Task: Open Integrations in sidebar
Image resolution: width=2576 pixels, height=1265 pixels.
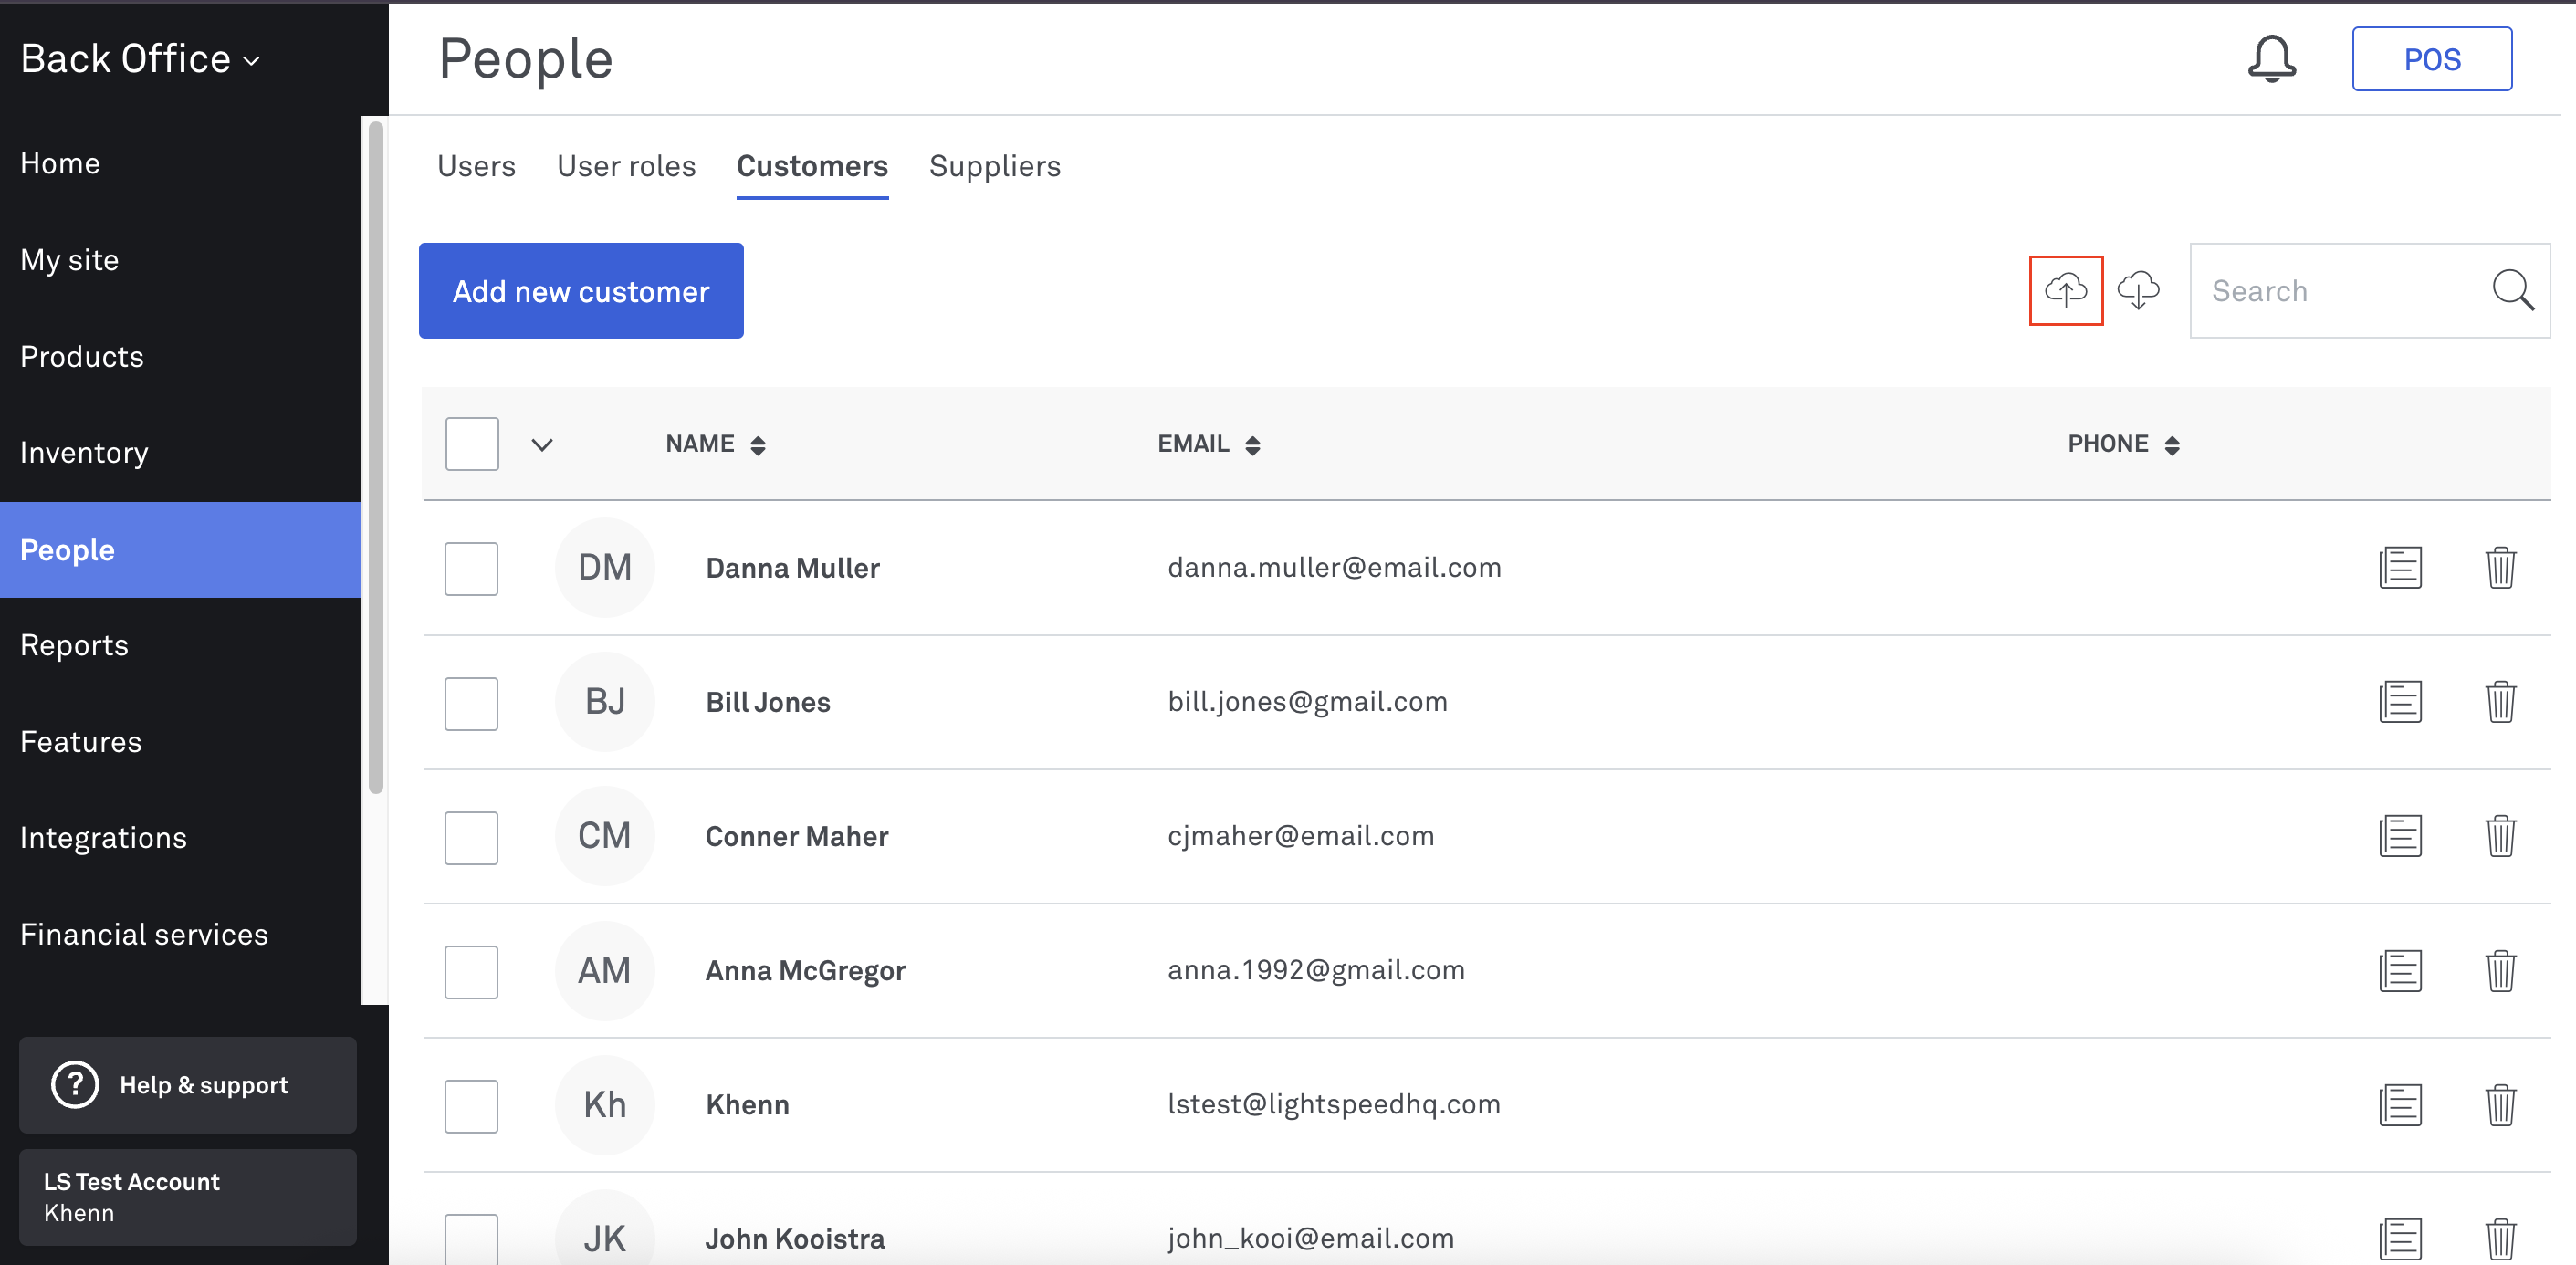Action: click(180, 838)
